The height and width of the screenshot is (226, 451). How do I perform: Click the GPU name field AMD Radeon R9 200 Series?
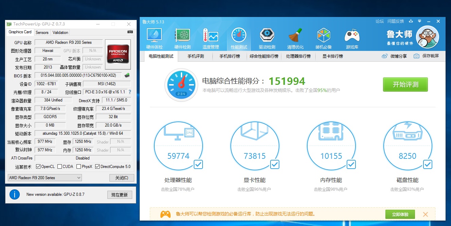(69, 42)
